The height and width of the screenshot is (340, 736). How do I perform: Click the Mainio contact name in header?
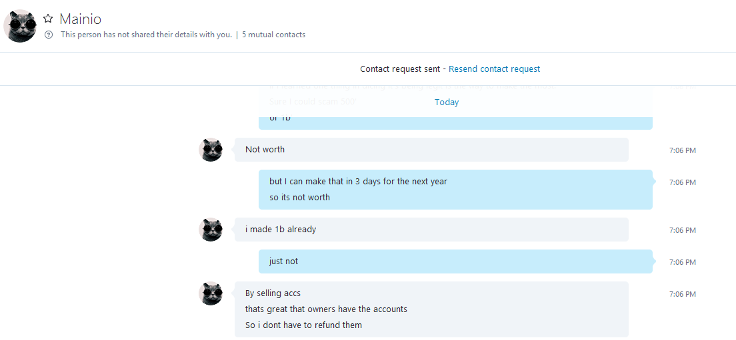pos(80,19)
